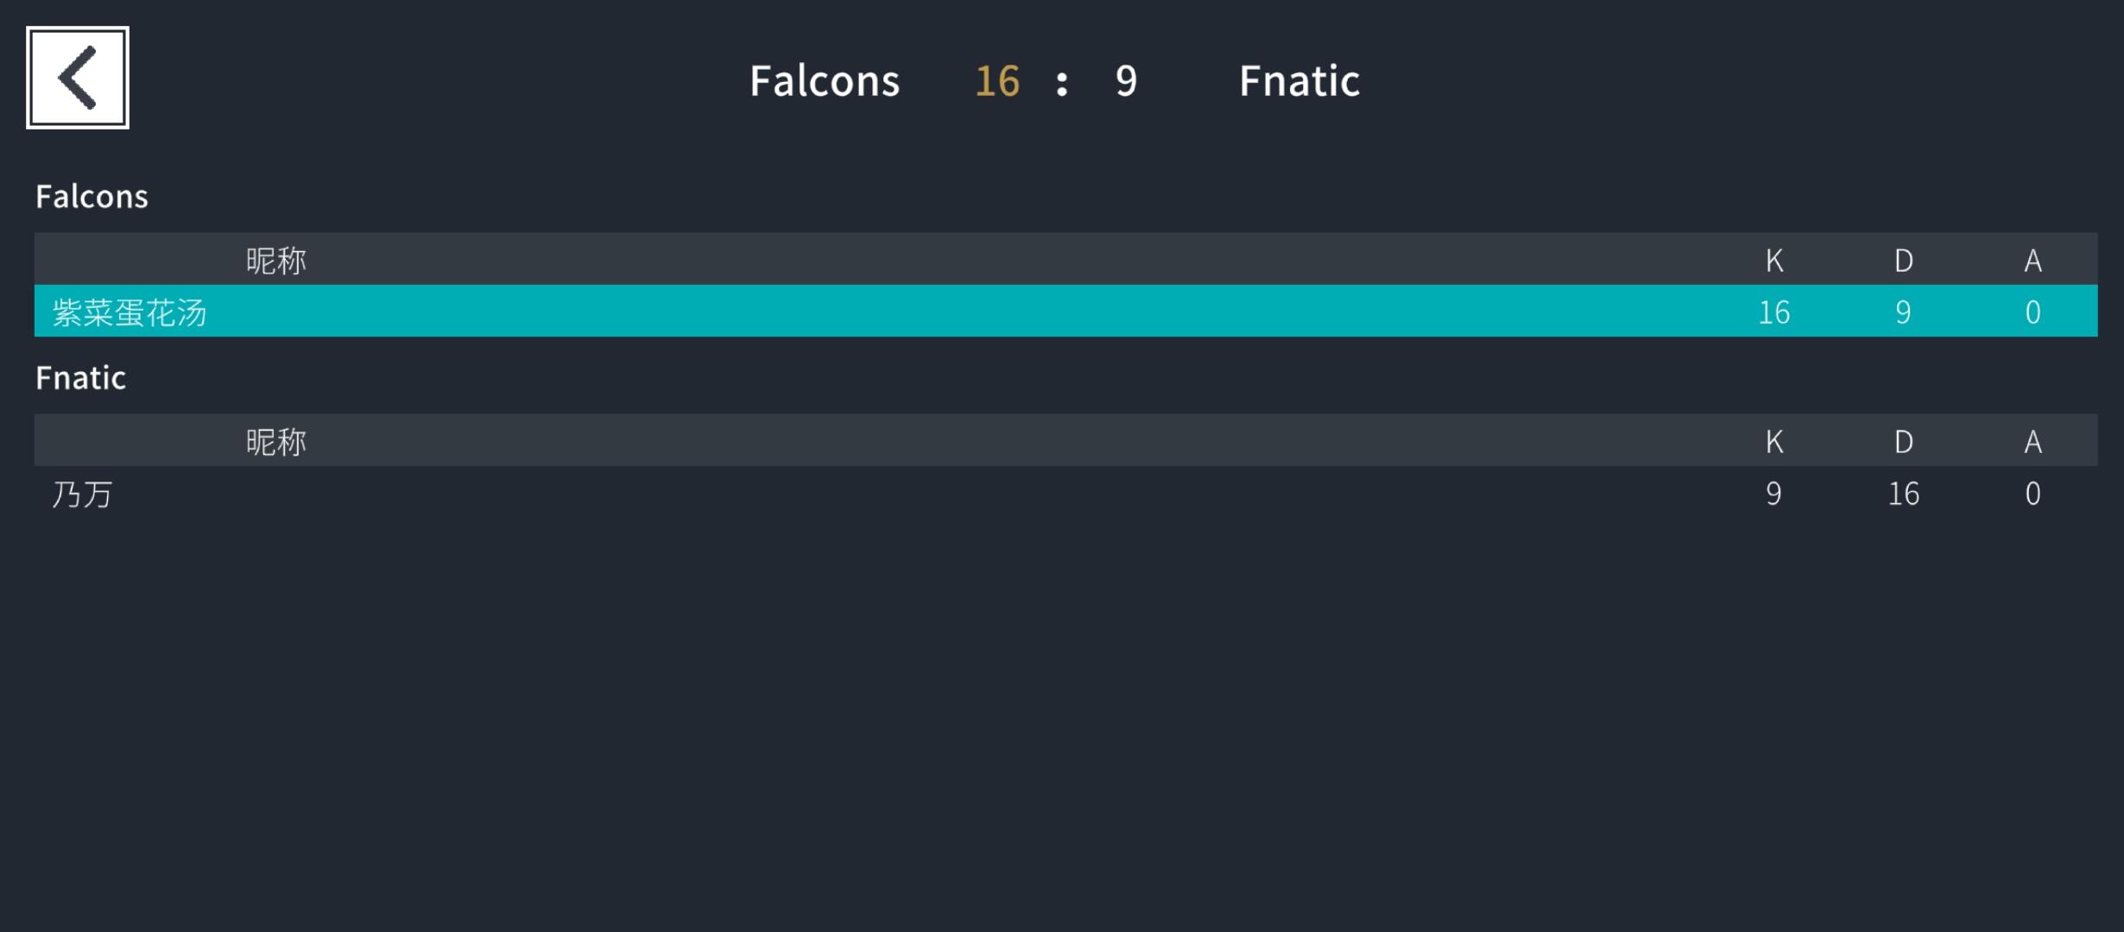Click the 昵称 column header in the Falcons table
Screen dimensions: 2124x932
click(276, 260)
